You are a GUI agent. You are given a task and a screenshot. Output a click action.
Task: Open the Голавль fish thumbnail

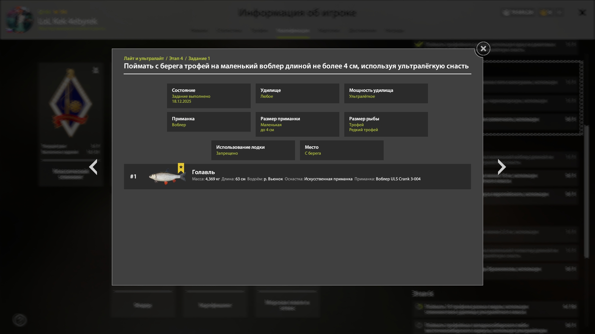pyautogui.click(x=166, y=177)
